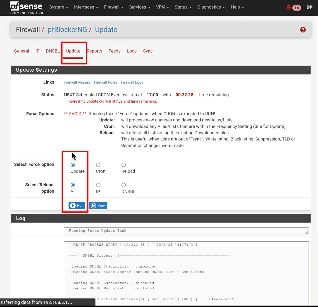
Task: Expand the System menu dropdown
Action: point(59,7)
